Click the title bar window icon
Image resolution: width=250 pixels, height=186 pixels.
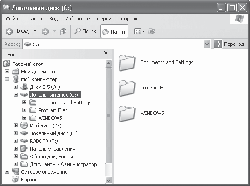pyautogui.click(x=6, y=7)
